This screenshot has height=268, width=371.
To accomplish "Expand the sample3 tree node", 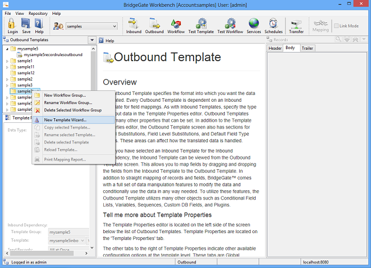I will click(7, 85).
